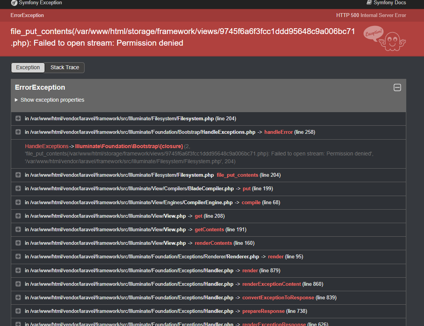Expand the Filesystem.php line 204 first trace
Screen dimensions: 424x326
tap(18, 118)
